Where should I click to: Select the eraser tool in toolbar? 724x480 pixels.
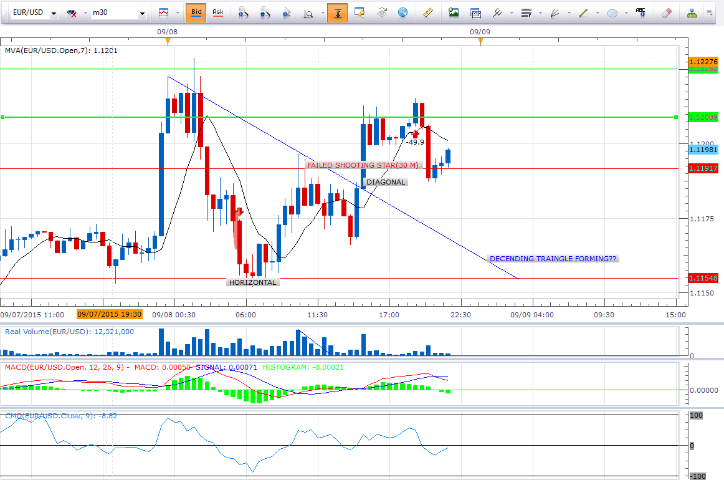(666, 12)
